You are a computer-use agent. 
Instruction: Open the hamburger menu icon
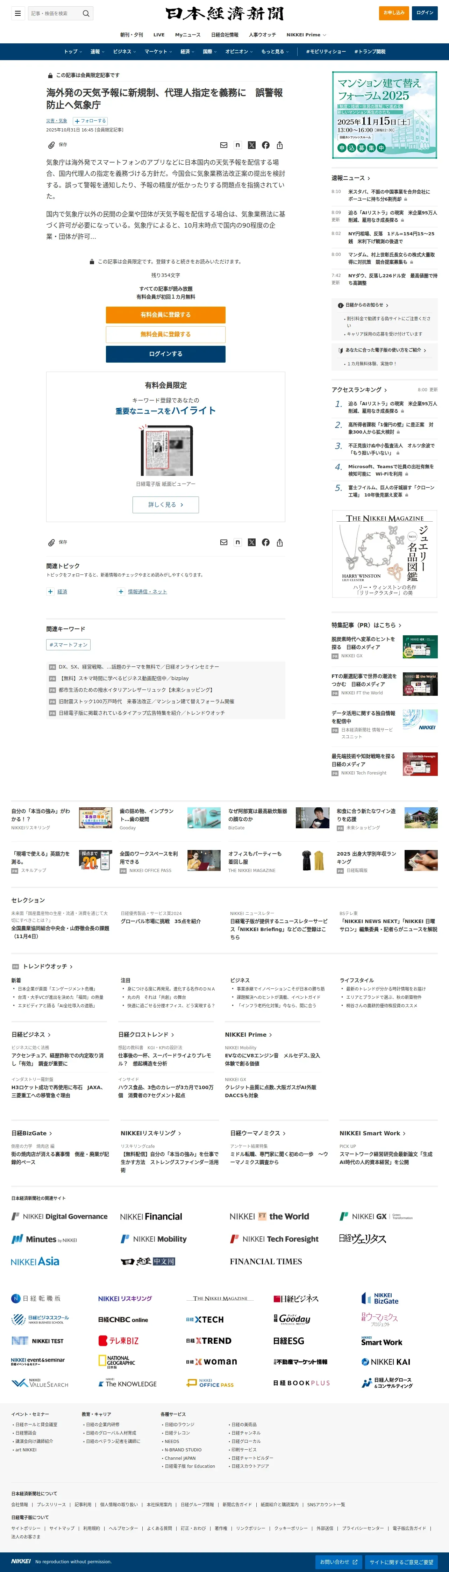(x=18, y=13)
